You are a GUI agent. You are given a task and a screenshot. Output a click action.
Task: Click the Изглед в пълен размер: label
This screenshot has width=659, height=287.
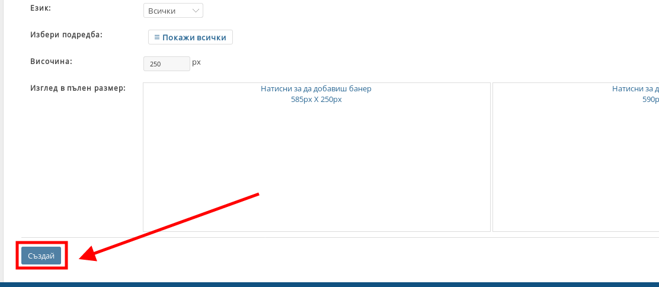pos(78,88)
